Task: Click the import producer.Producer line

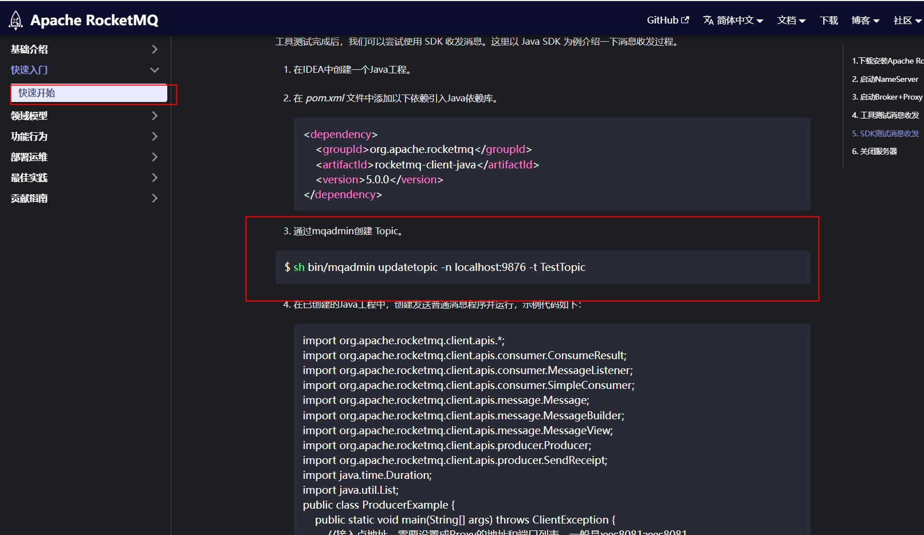Action: click(447, 445)
